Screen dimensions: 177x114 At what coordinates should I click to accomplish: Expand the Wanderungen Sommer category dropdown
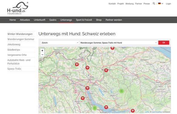point(118,43)
